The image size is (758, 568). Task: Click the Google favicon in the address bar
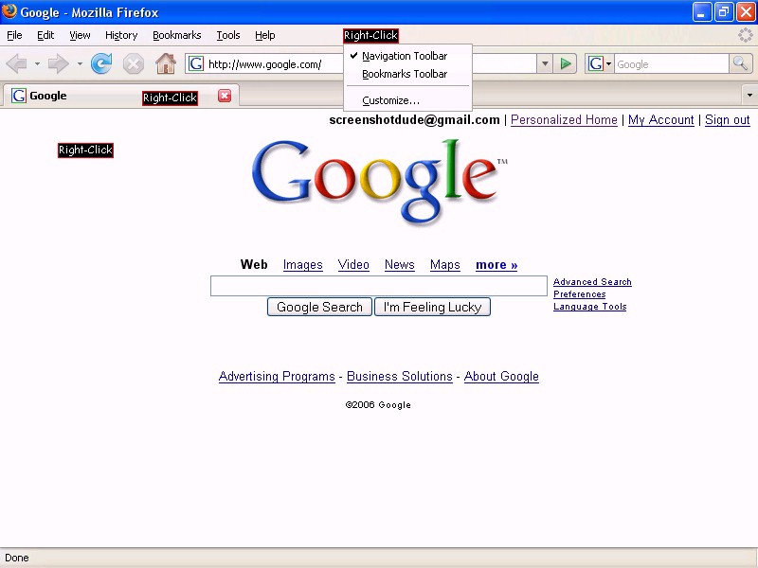pos(196,63)
